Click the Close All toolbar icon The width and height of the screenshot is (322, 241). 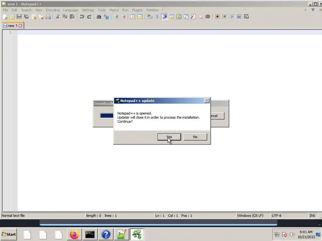[41, 17]
